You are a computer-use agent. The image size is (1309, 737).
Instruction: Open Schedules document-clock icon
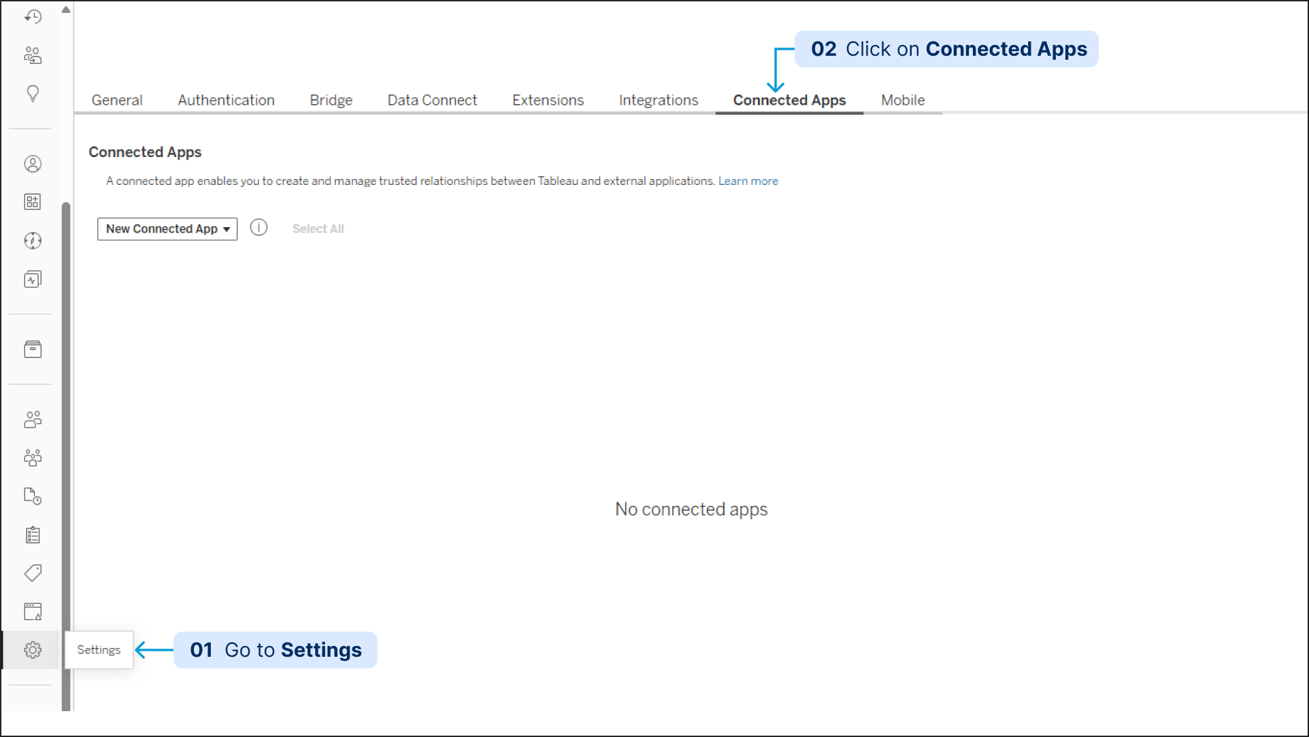(33, 496)
